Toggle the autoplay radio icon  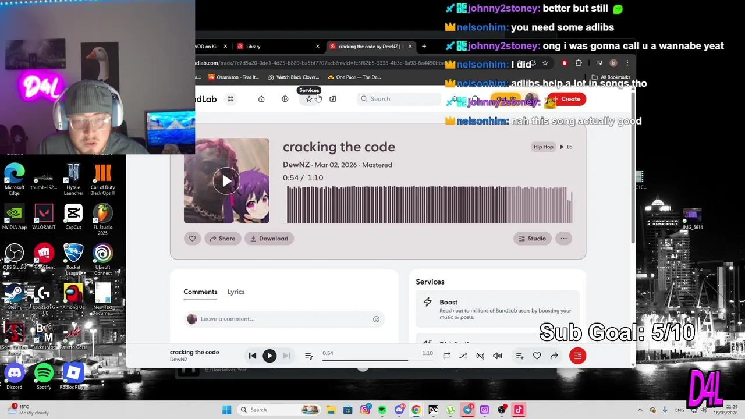pyautogui.click(x=480, y=356)
